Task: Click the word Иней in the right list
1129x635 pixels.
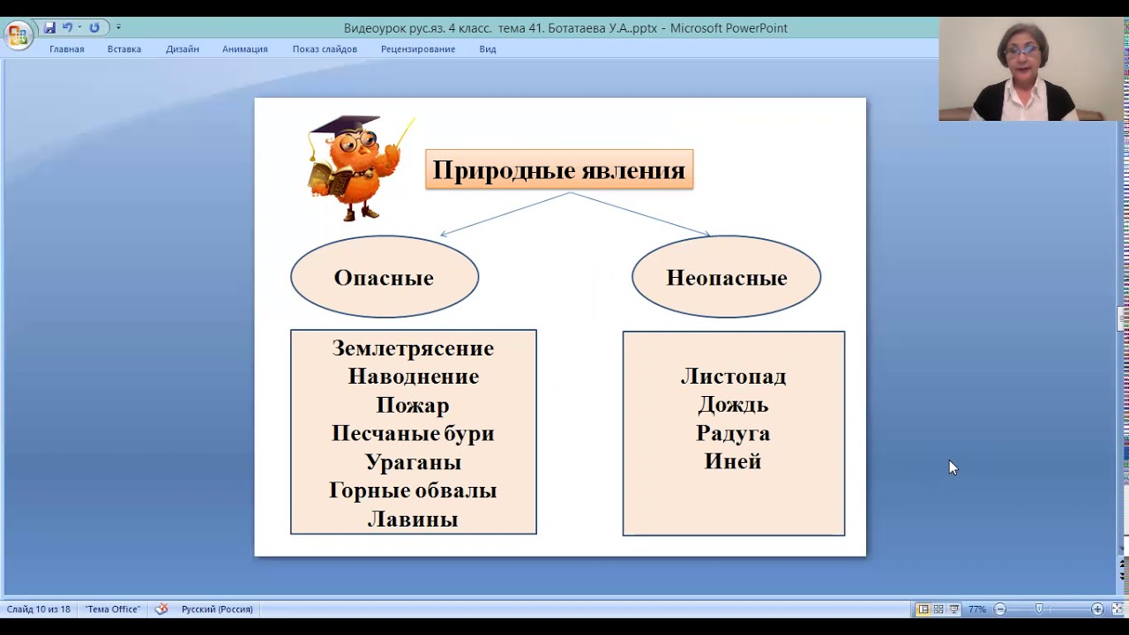Action: (733, 461)
